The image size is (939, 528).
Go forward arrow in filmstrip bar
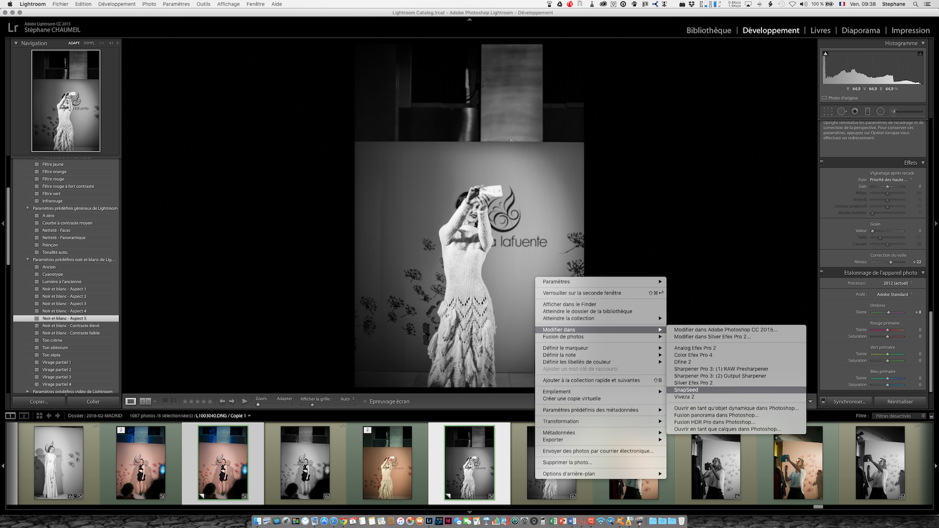[58, 416]
